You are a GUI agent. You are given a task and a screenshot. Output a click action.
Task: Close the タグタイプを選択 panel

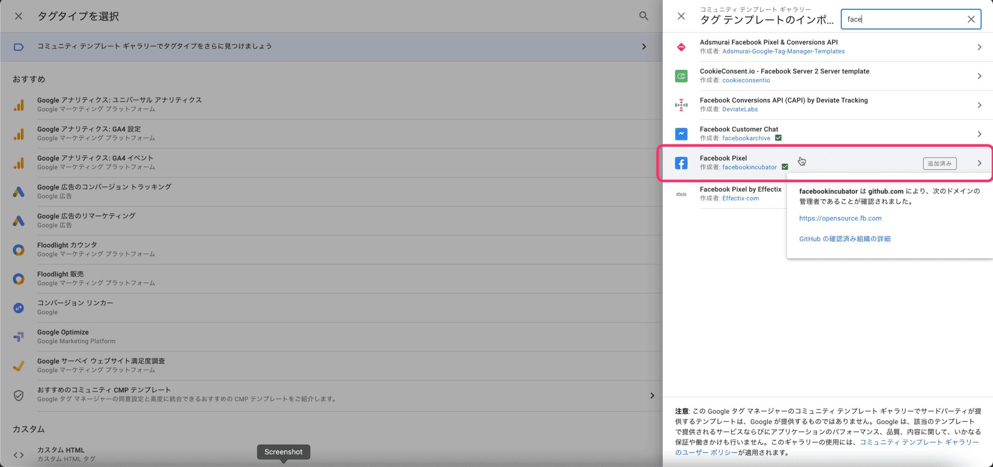pyautogui.click(x=19, y=16)
